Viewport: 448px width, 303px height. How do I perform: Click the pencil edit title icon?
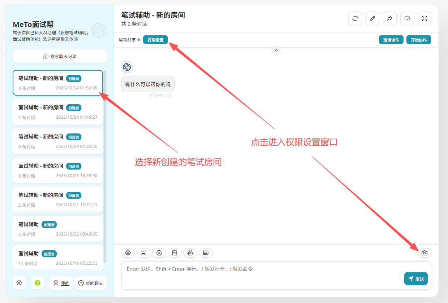372,18
